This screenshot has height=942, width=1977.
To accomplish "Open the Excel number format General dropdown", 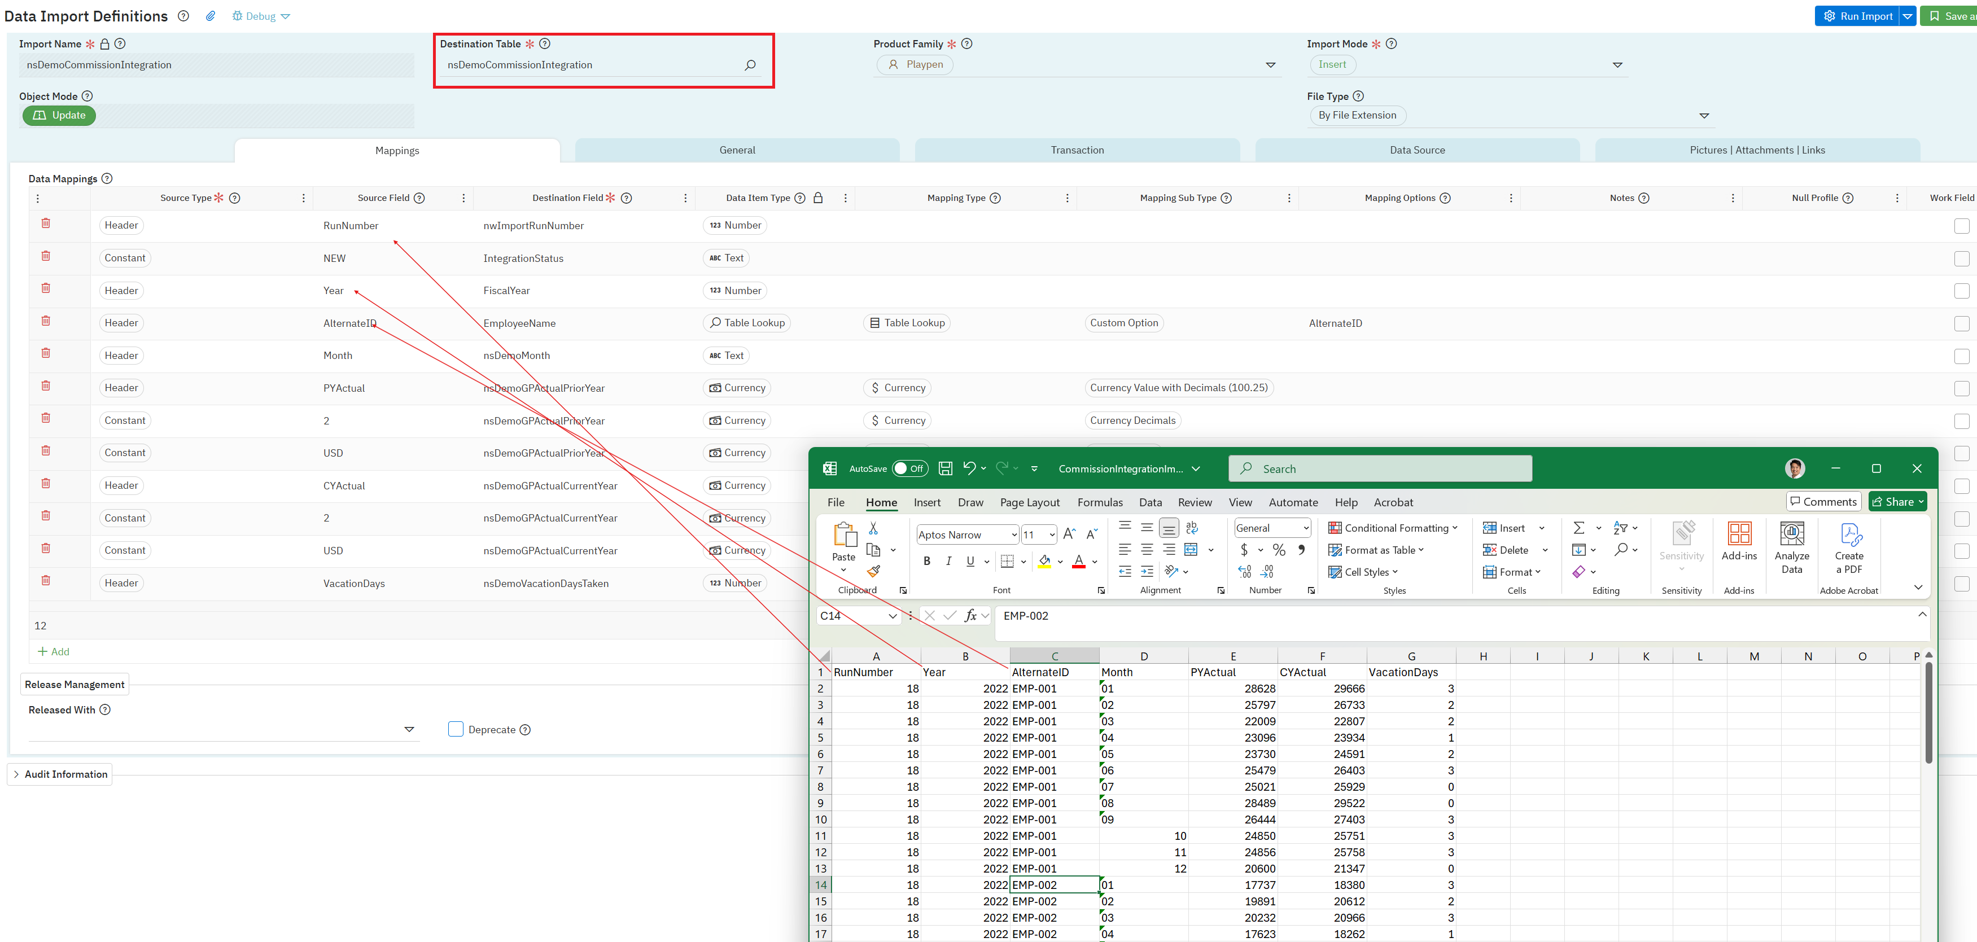I will pyautogui.click(x=1272, y=528).
